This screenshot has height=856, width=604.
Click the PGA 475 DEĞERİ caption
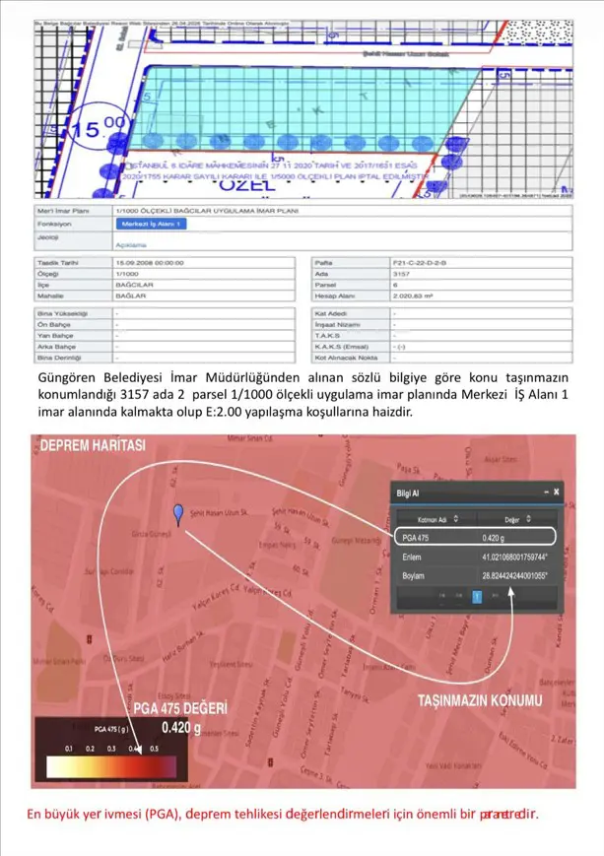pos(180,708)
